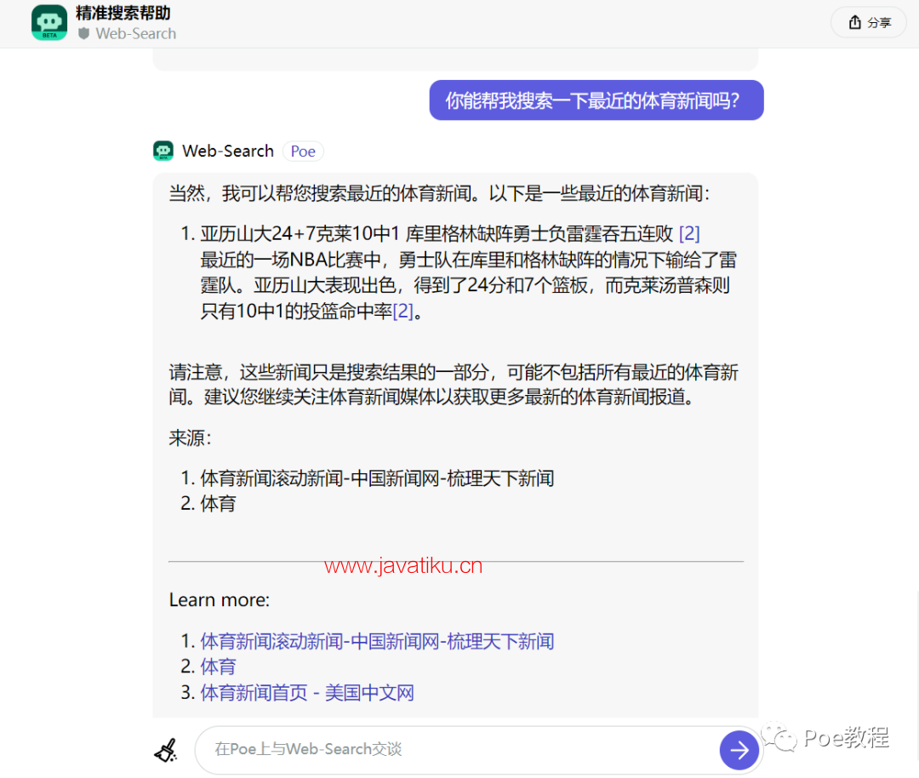919x778 pixels.
Task: Click source 1 体育新闻滚动新闻 under 来源
Action: 377,478
